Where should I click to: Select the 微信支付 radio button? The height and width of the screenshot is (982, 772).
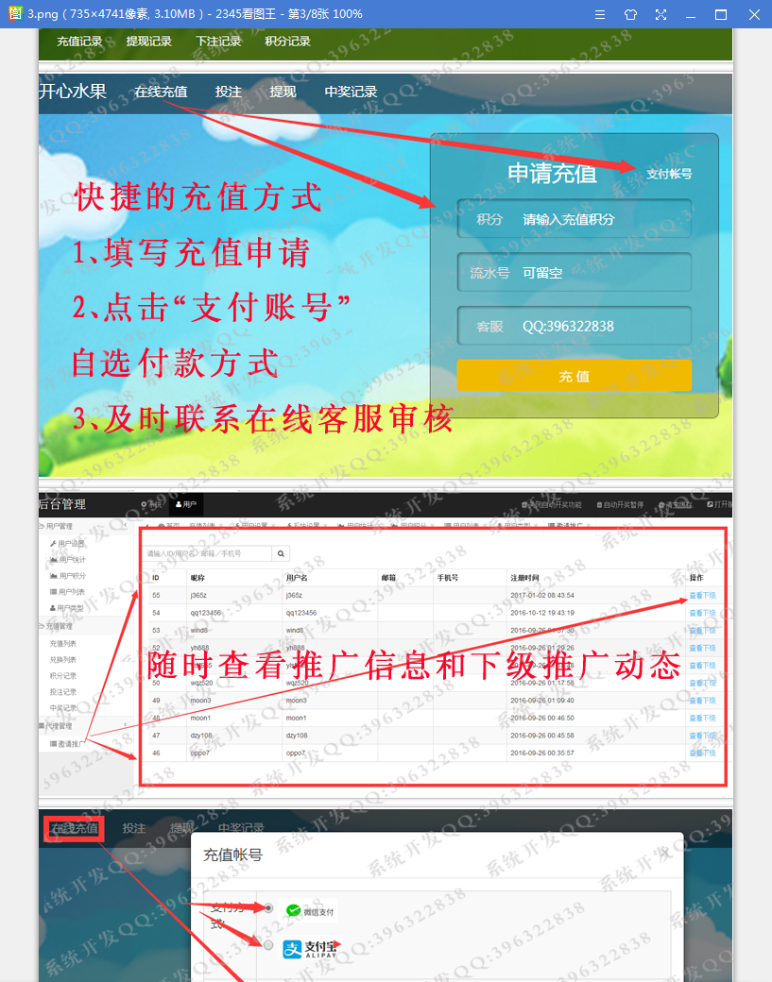[x=268, y=907]
